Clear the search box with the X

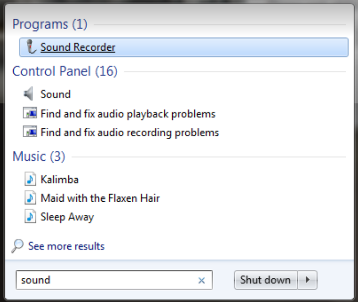point(201,280)
